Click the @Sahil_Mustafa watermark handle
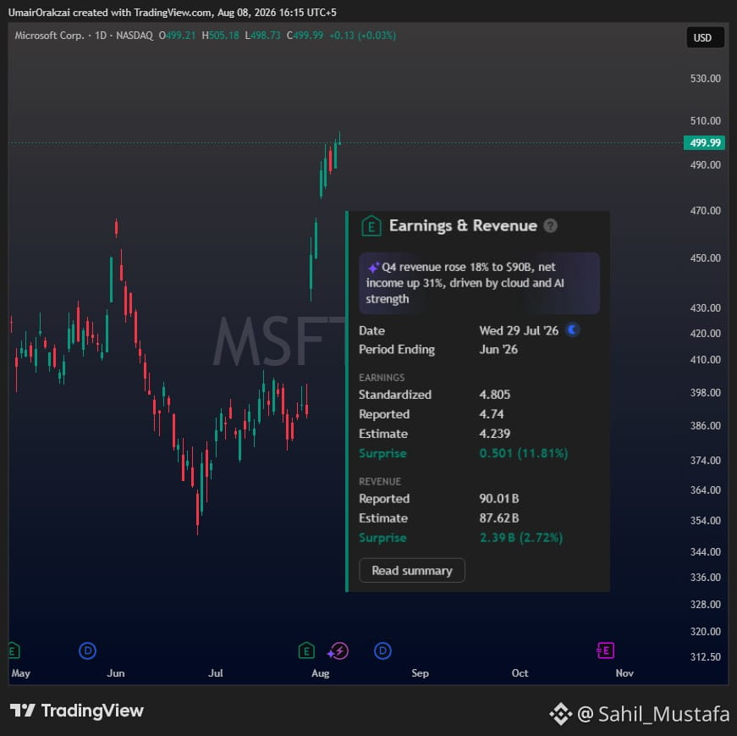737x736 pixels. pyautogui.click(x=652, y=714)
